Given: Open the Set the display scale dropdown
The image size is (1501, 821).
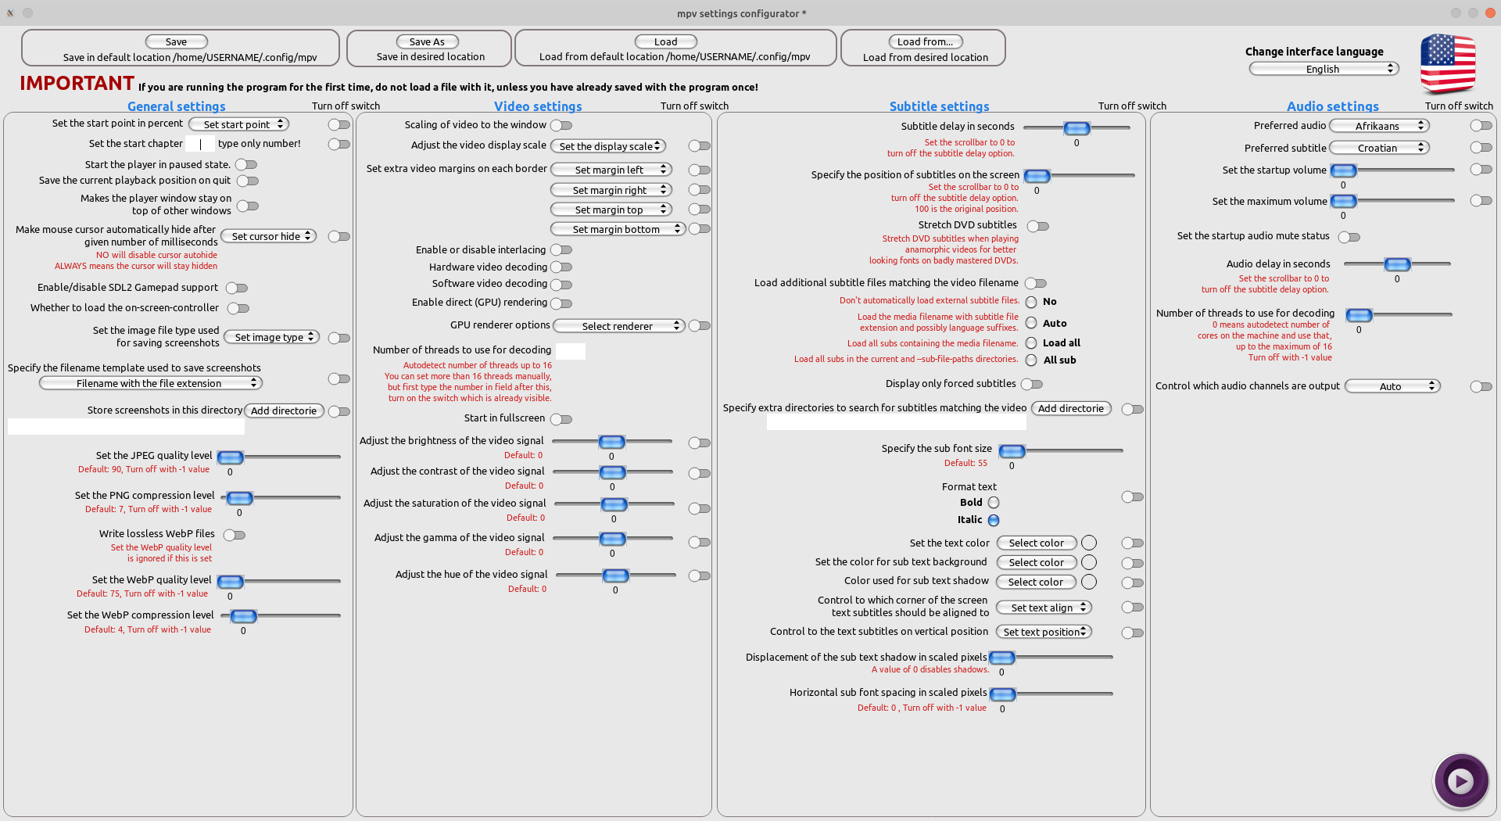Looking at the screenshot, I should point(608,146).
